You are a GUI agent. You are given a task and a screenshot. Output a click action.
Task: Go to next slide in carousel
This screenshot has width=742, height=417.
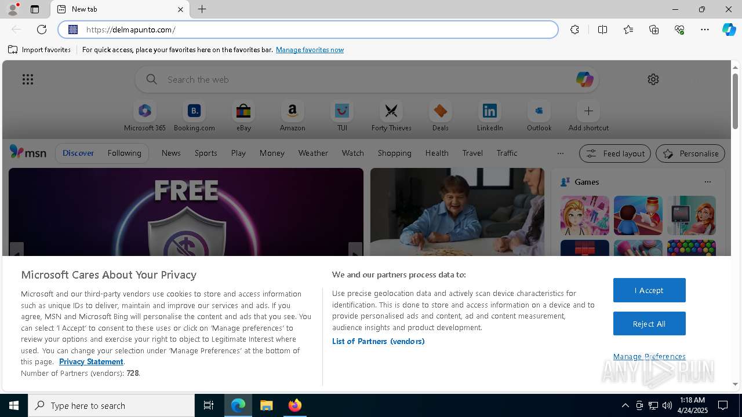click(355, 250)
